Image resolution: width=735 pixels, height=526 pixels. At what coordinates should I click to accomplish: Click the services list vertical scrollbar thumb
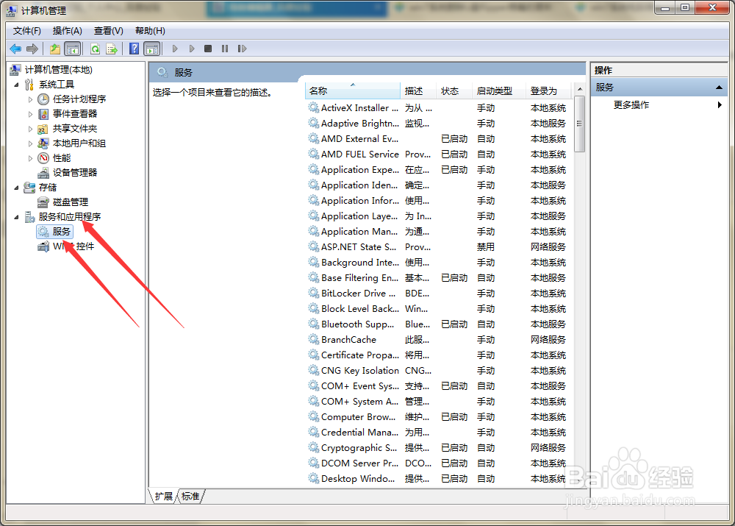pyautogui.click(x=580, y=124)
